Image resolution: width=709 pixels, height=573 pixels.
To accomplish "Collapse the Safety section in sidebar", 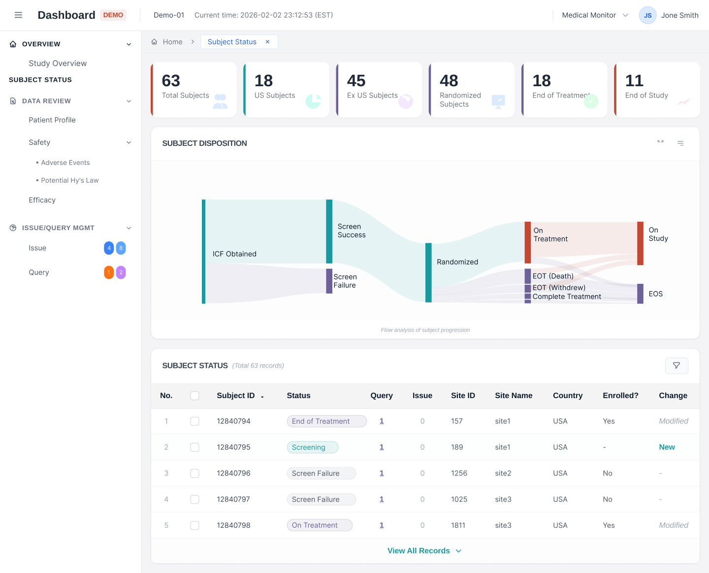I will pos(129,142).
